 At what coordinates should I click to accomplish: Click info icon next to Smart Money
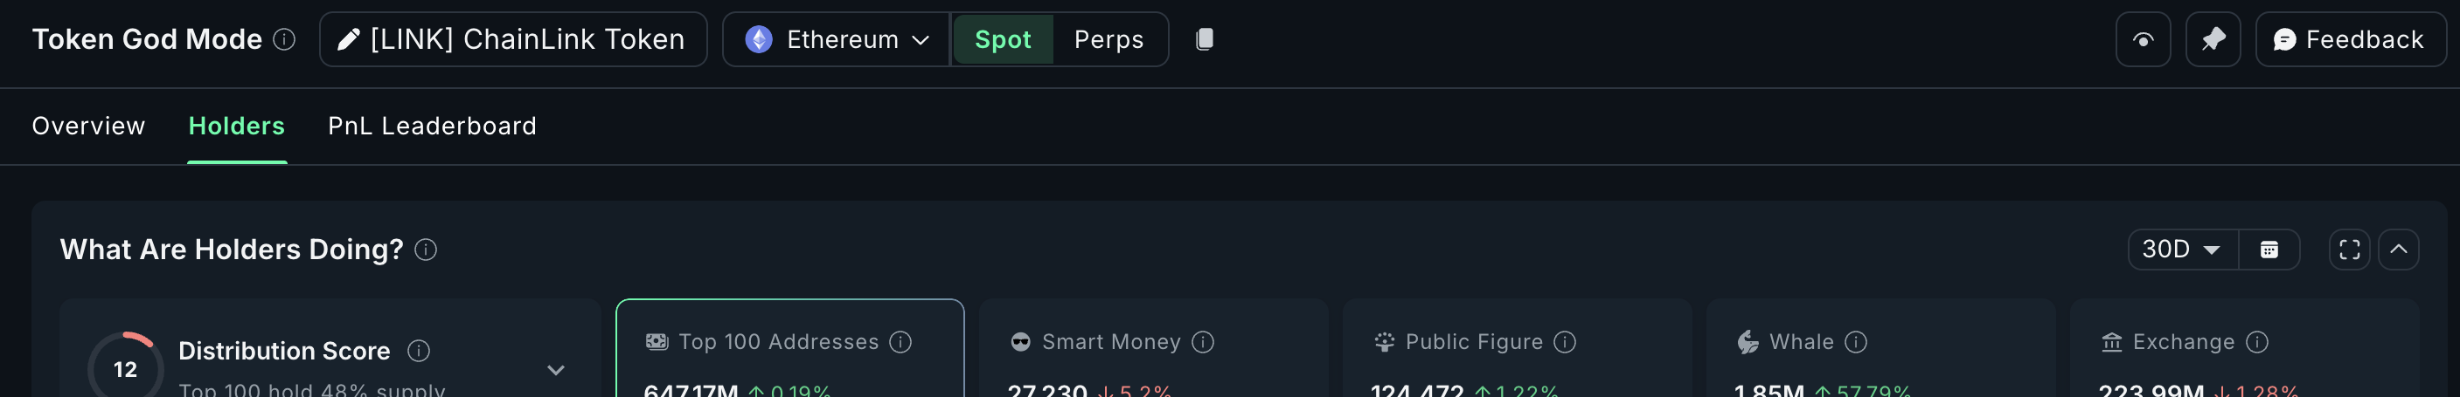click(x=1203, y=342)
